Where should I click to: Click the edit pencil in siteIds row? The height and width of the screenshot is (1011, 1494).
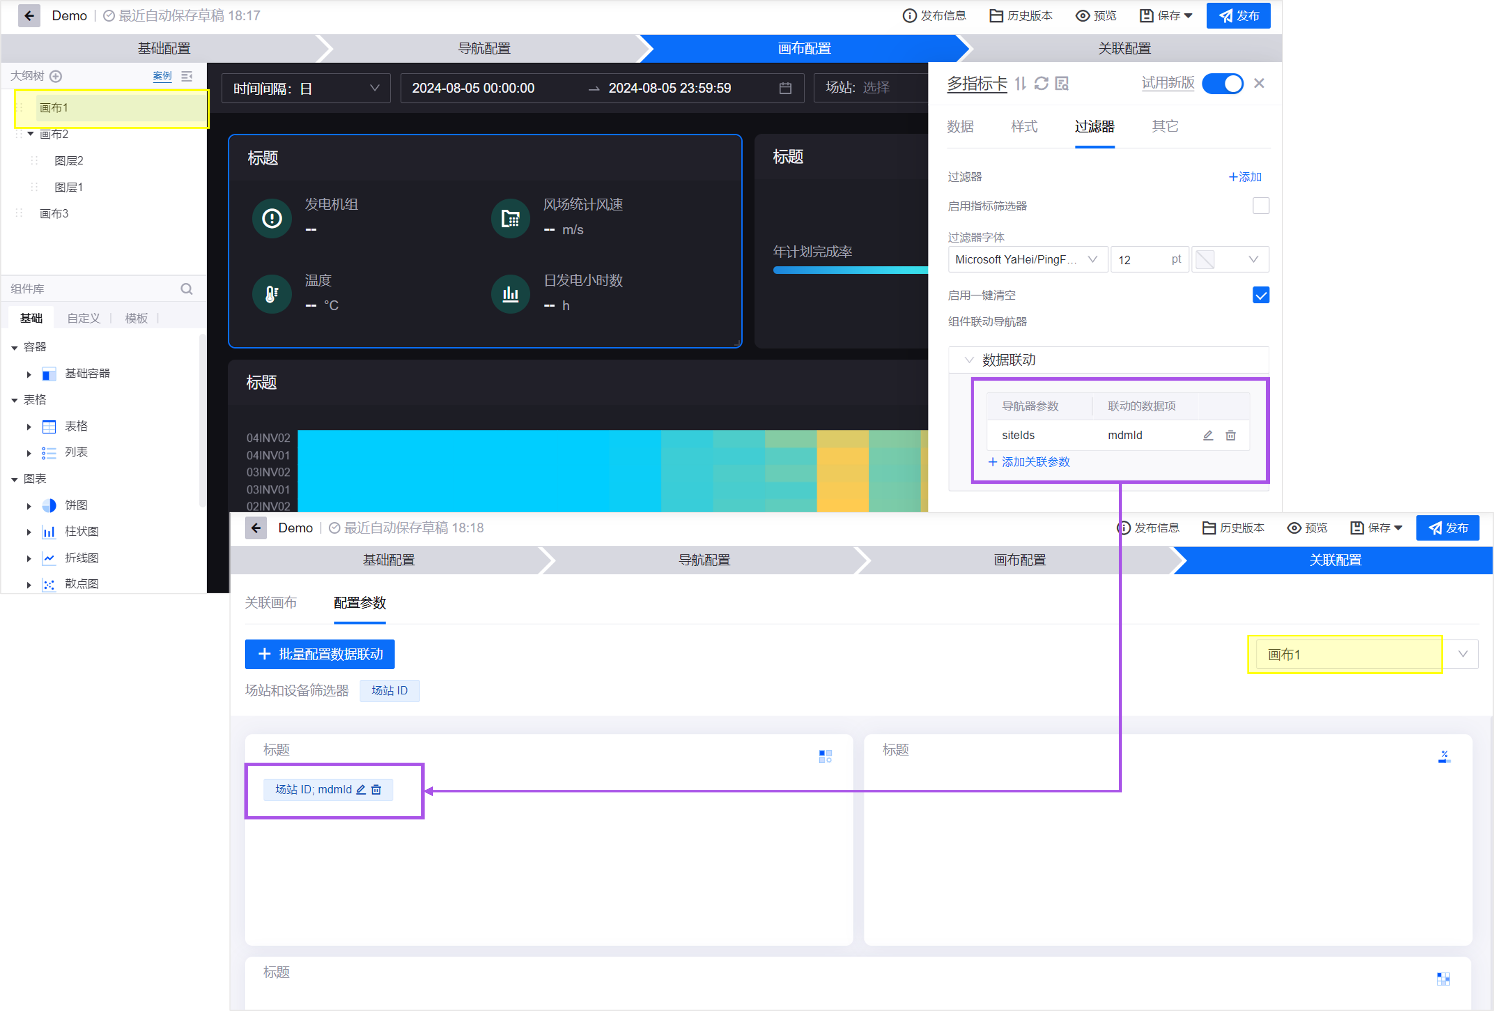(1208, 435)
